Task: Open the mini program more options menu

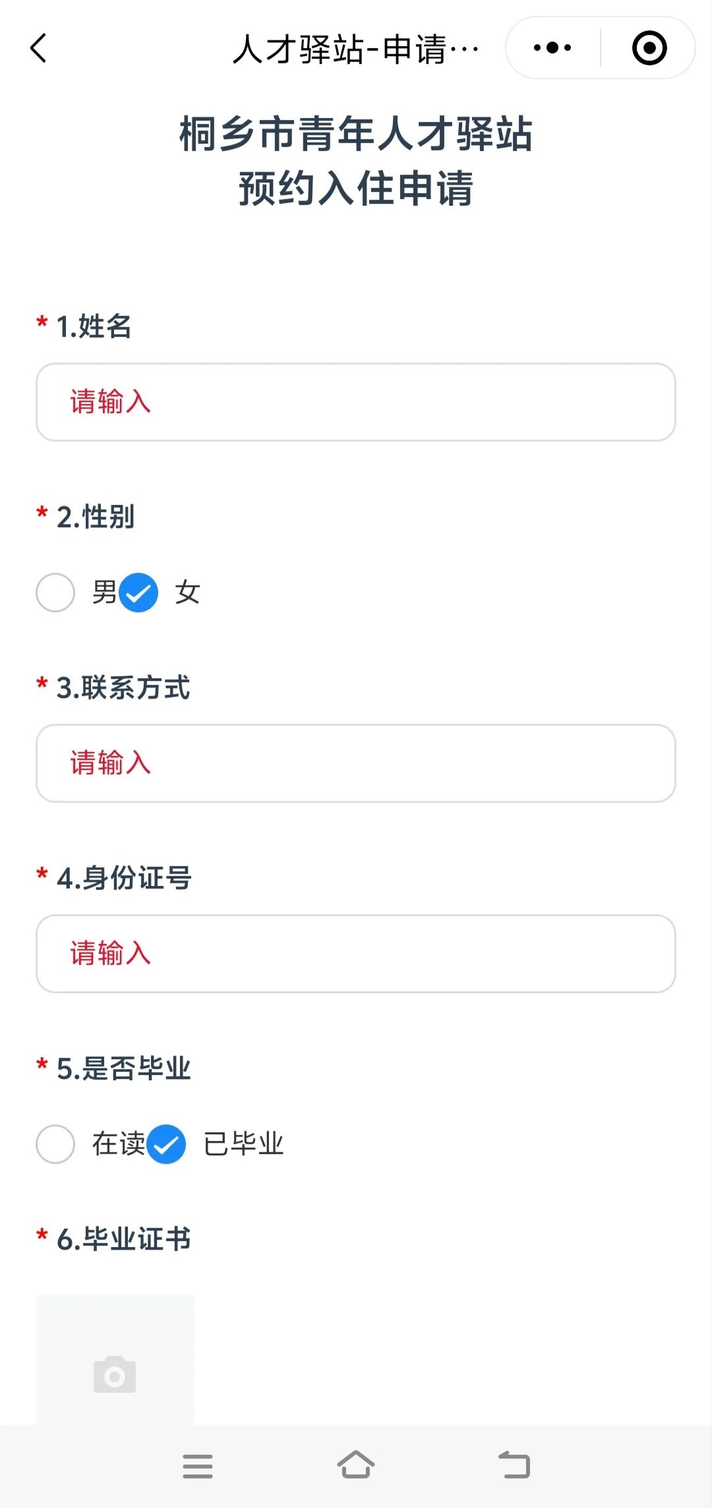Action: pos(552,48)
